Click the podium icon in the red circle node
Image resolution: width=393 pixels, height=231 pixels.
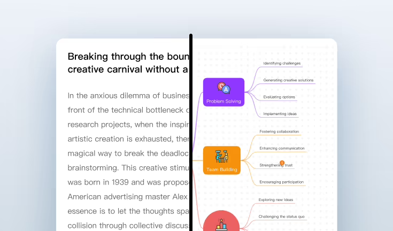tap(221, 225)
